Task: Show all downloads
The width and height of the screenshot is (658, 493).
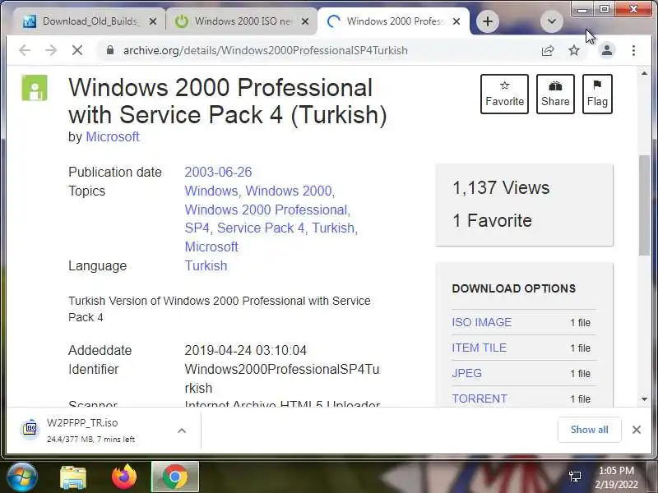Action: pyautogui.click(x=589, y=430)
